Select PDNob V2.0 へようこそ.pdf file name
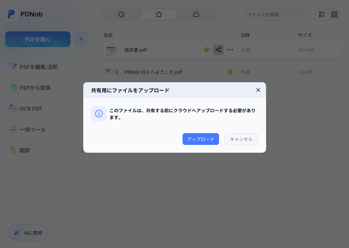The image size is (349, 248). click(x=153, y=72)
